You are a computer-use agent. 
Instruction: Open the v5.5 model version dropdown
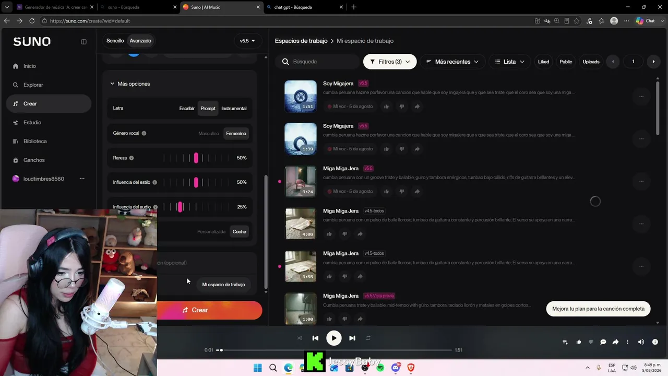coord(247,41)
